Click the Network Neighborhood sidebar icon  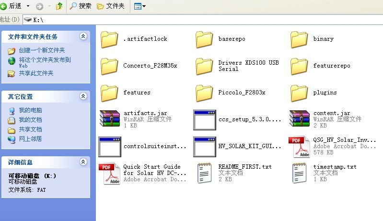coord(12,140)
